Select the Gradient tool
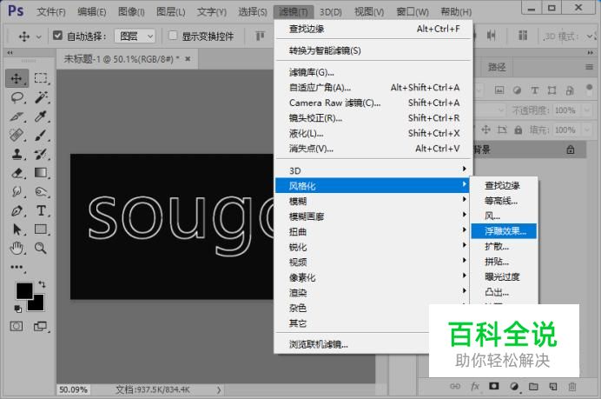 click(x=41, y=173)
